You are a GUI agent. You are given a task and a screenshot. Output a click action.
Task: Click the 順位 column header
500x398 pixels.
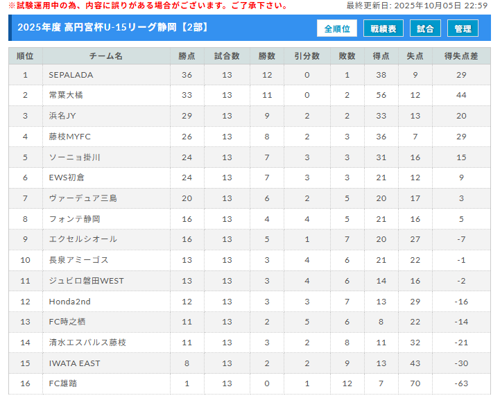(26, 55)
